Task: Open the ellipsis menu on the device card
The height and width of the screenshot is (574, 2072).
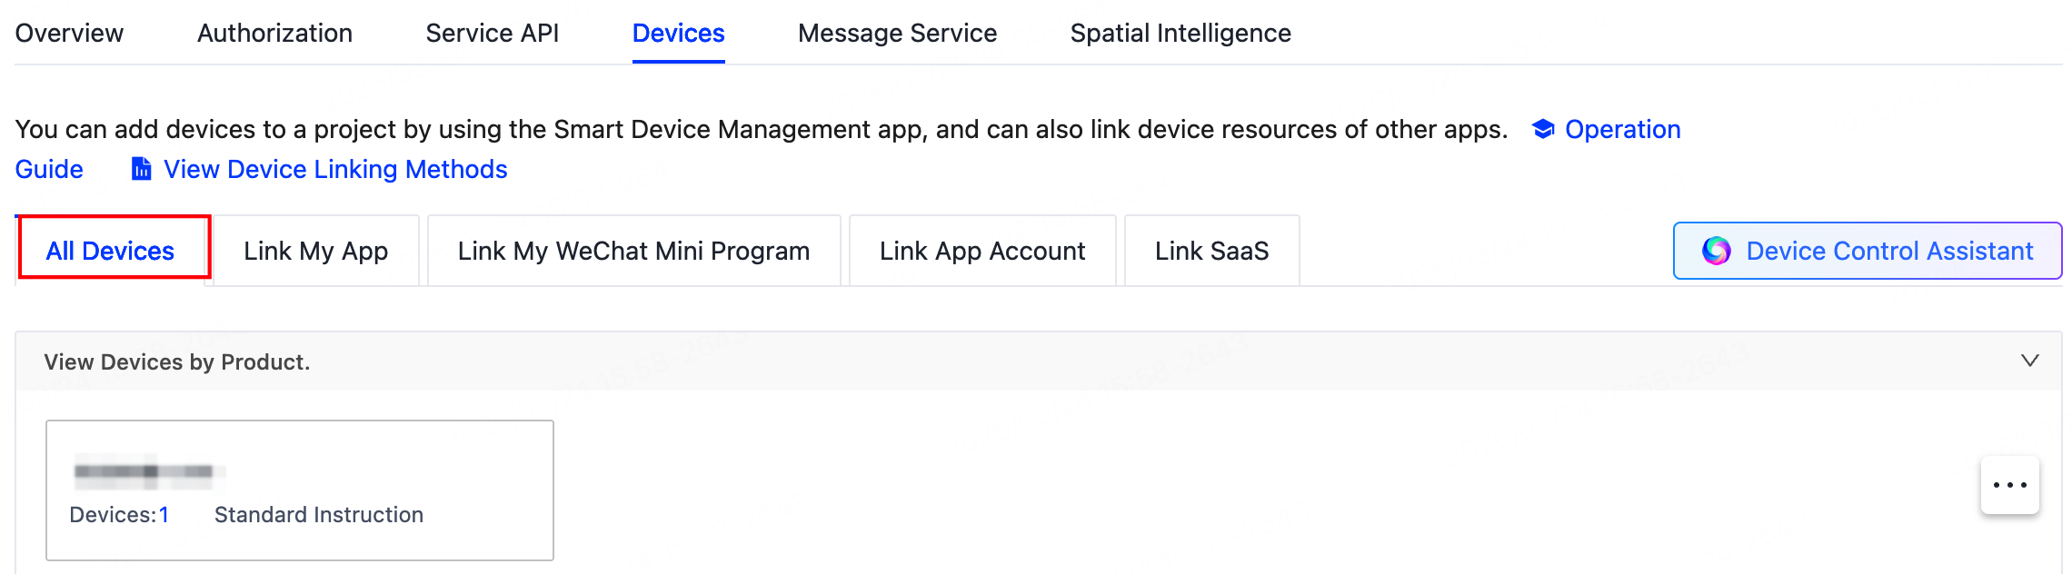Action: click(x=2009, y=484)
